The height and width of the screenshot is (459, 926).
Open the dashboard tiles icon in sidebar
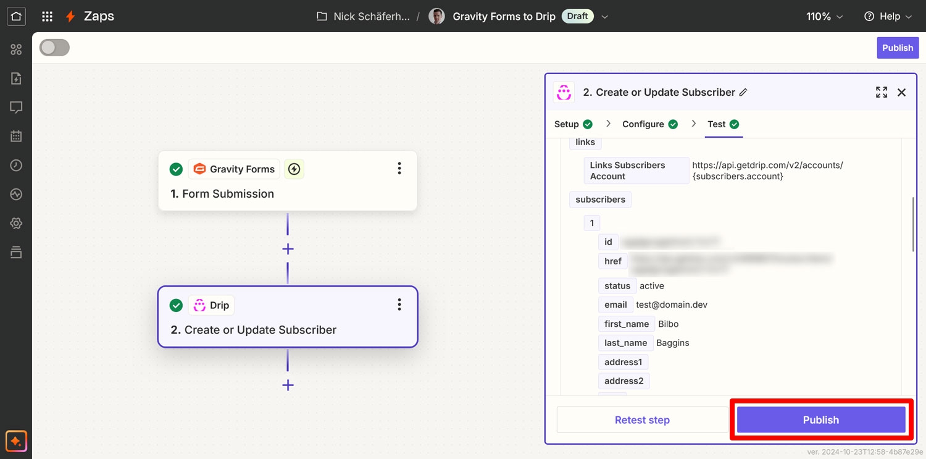pyautogui.click(x=16, y=50)
